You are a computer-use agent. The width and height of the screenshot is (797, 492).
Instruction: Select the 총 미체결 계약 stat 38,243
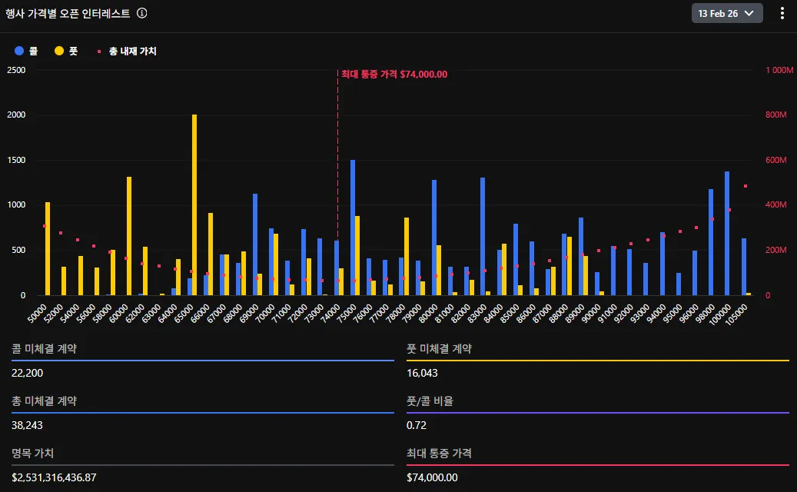click(27, 425)
